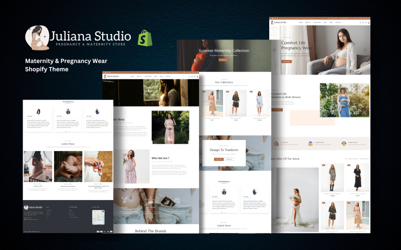This screenshot has height=250, width=401.
Task: Click wishlist icon in About Us page header
Action: [194, 76]
